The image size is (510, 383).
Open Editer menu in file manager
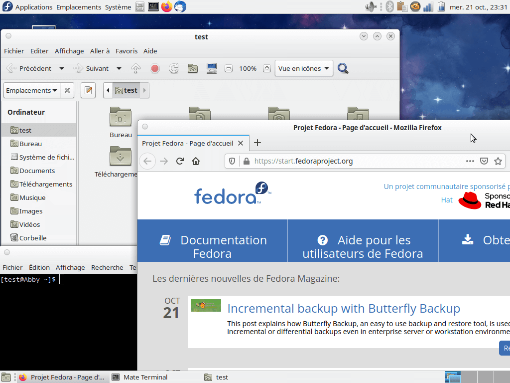[x=39, y=51]
